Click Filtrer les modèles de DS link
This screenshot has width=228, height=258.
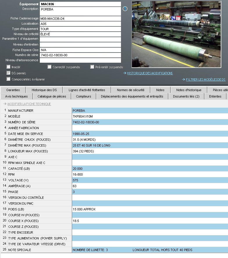tap(206, 80)
